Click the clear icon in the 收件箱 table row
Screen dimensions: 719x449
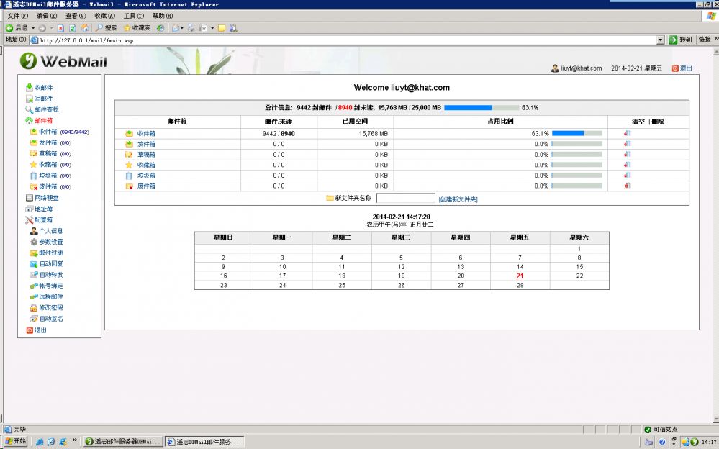coord(628,133)
